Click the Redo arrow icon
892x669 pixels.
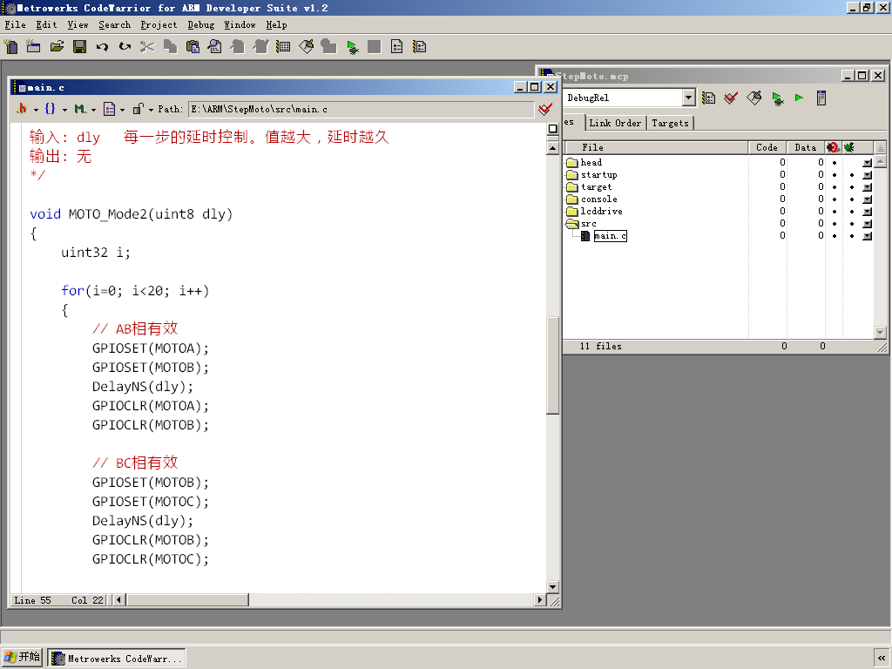[x=125, y=47]
